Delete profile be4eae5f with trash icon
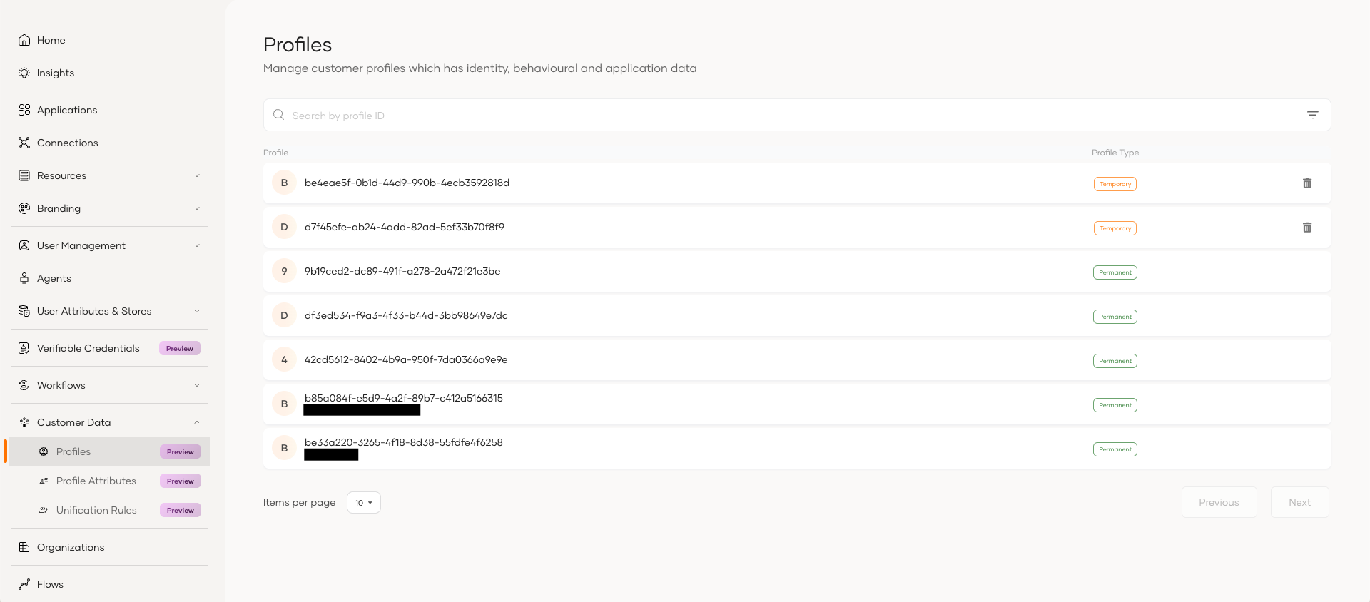Screen dimensions: 1370x602 point(1307,183)
